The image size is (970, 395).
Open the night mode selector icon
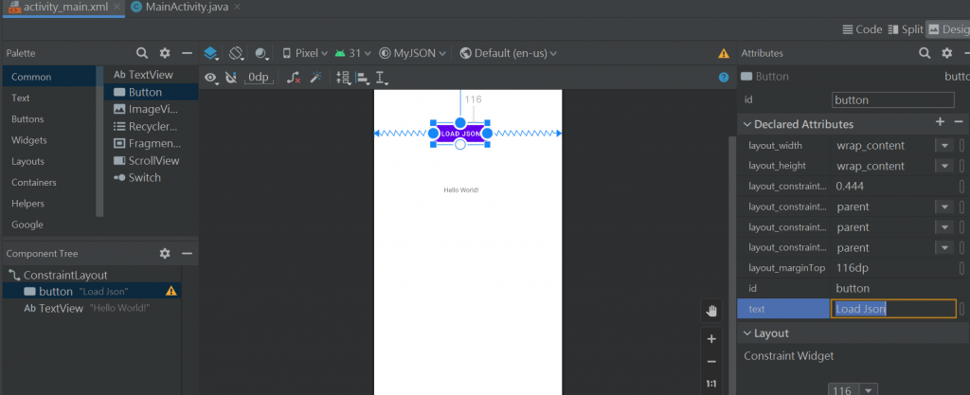pos(261,53)
